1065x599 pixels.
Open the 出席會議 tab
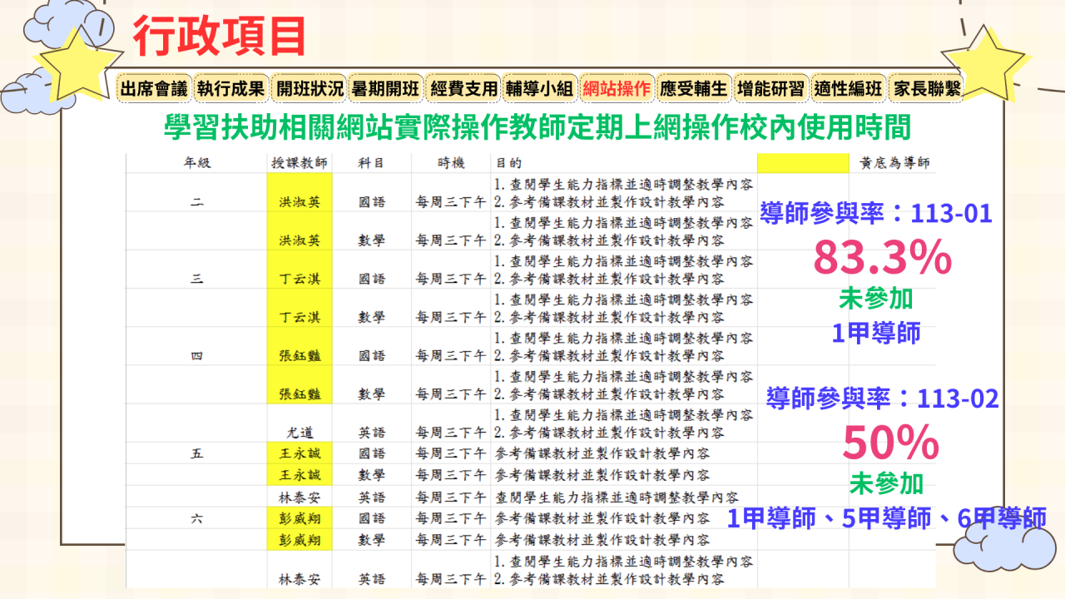(x=155, y=88)
